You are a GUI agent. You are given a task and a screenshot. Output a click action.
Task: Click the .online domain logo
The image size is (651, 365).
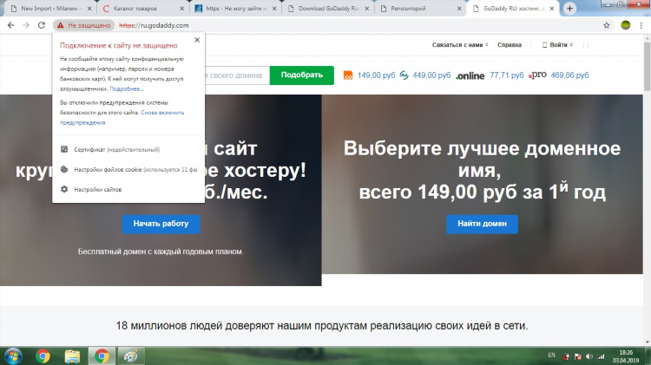tap(470, 75)
